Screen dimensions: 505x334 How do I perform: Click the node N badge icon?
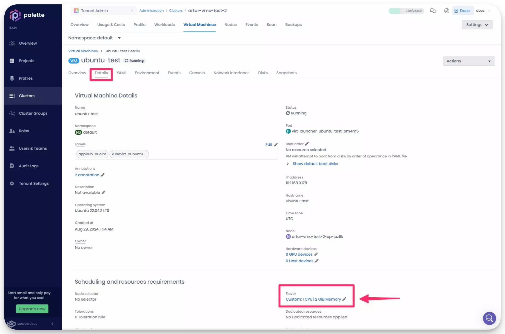coord(288,237)
